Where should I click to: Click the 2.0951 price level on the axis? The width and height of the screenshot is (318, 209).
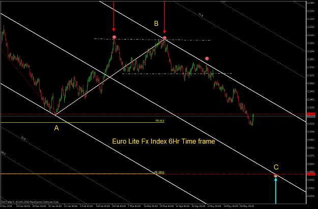tap(311, 140)
